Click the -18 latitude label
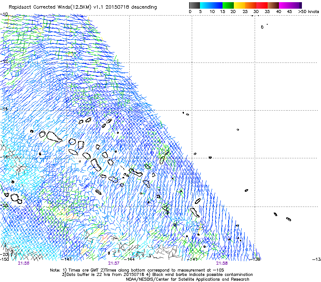The image size is (321, 282). [4, 205]
